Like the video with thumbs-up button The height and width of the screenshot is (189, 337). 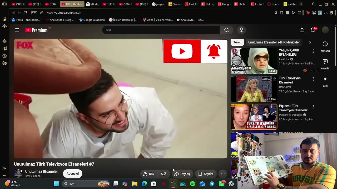point(148,174)
